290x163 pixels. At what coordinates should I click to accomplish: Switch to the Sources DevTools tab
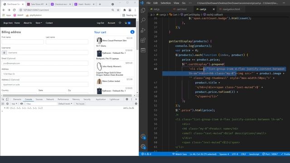39,99
